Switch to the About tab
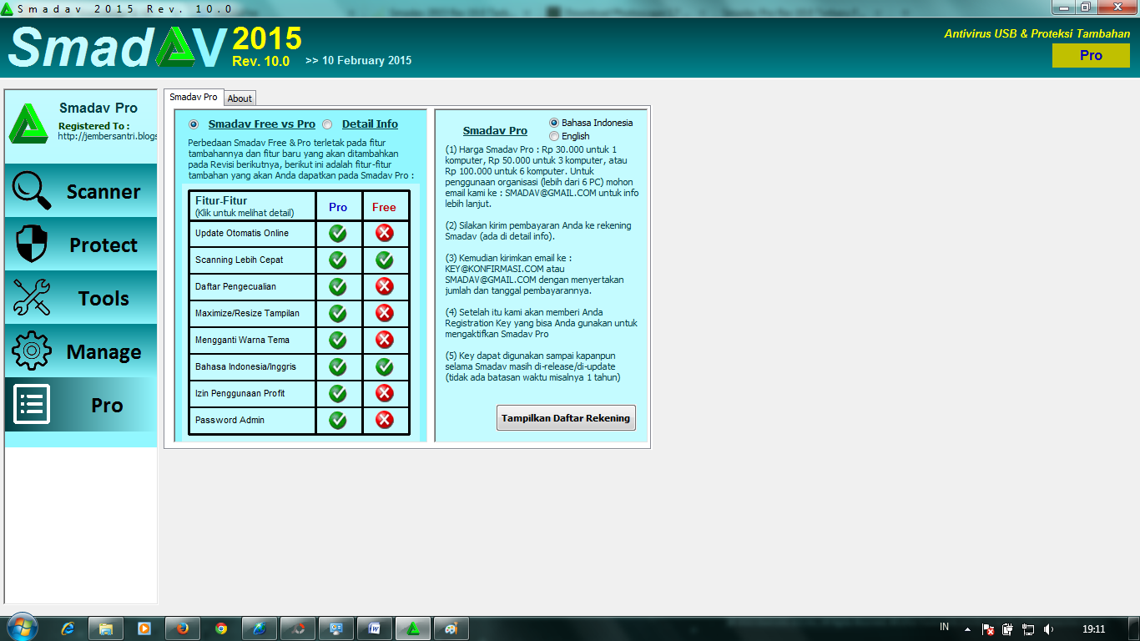 [240, 98]
